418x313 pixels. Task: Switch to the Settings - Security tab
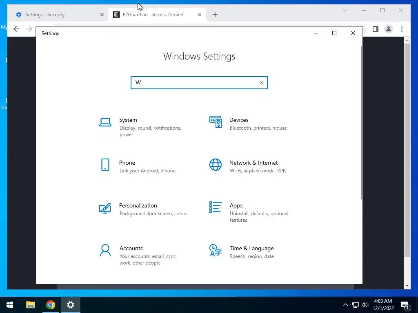pos(60,15)
